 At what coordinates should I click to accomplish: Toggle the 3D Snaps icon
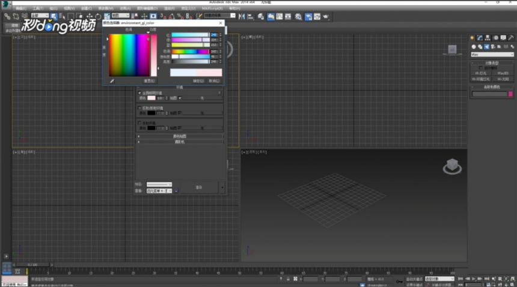[163, 16]
